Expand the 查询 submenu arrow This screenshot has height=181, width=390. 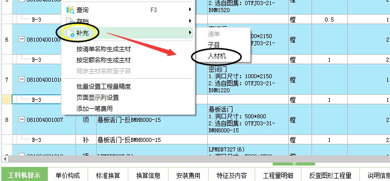point(190,10)
